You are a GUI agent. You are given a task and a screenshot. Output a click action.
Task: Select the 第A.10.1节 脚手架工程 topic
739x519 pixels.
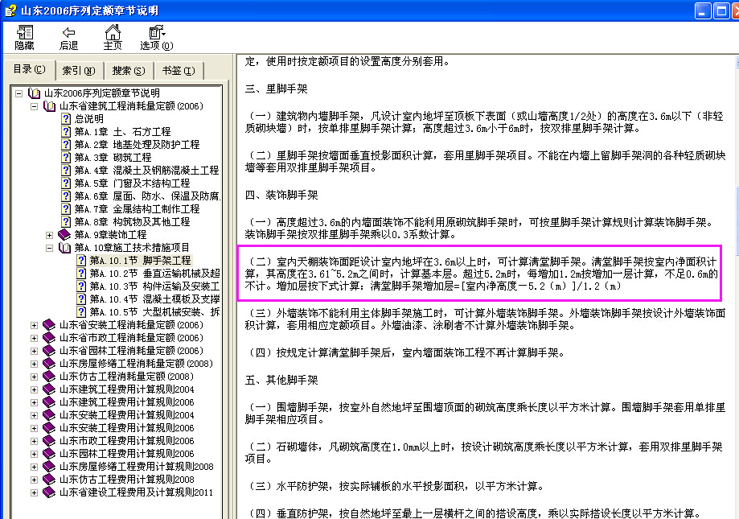(140, 260)
